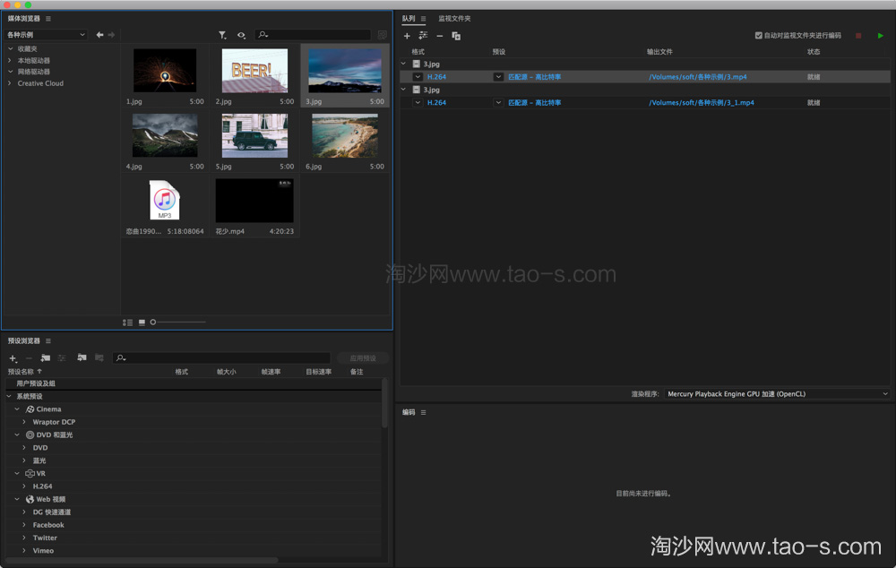Select the 花少.mp4 thumbnail
896x568 pixels.
[254, 199]
